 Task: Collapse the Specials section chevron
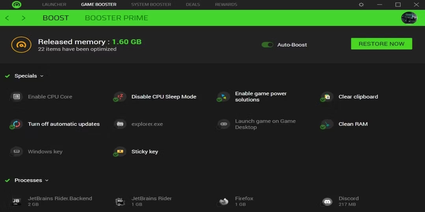click(42, 76)
